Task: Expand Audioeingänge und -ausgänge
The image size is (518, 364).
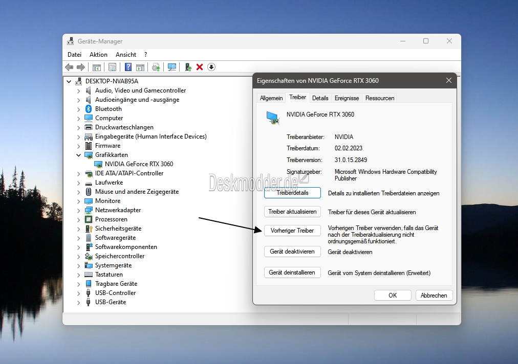Action: coord(78,100)
